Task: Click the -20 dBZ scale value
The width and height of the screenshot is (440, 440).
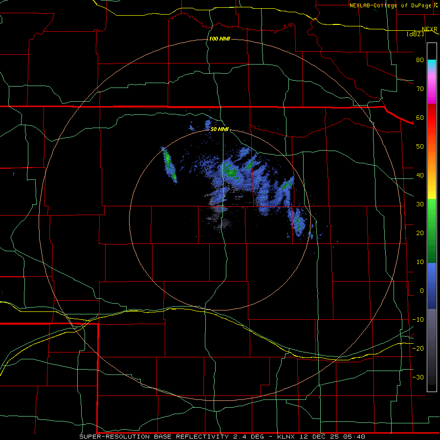Action: click(x=418, y=348)
